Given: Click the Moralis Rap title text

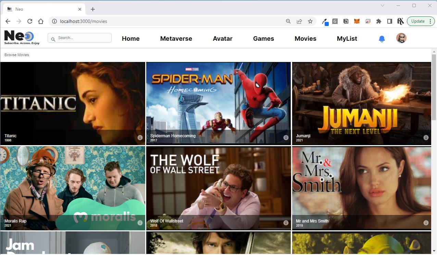Looking at the screenshot, I should tap(15, 221).
